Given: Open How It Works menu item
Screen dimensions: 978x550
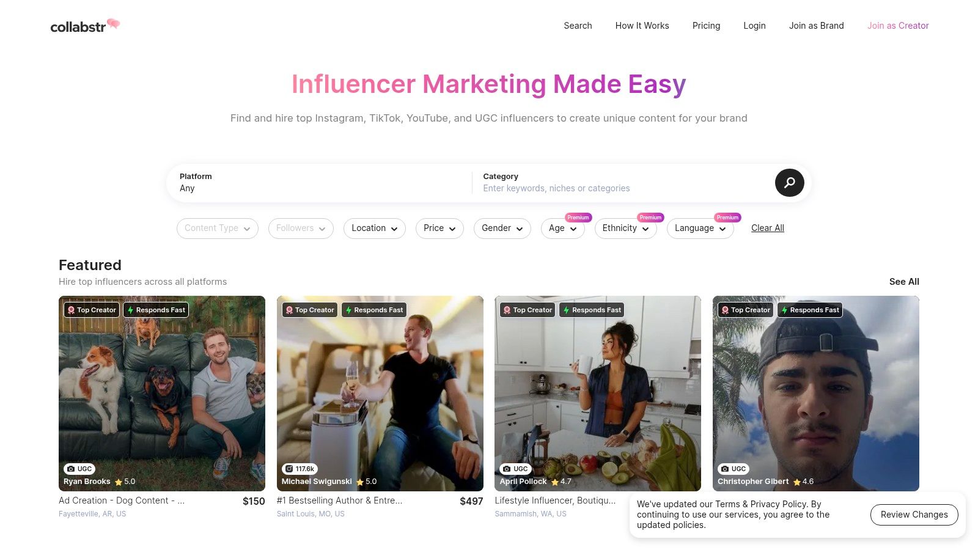Looking at the screenshot, I should (x=642, y=26).
